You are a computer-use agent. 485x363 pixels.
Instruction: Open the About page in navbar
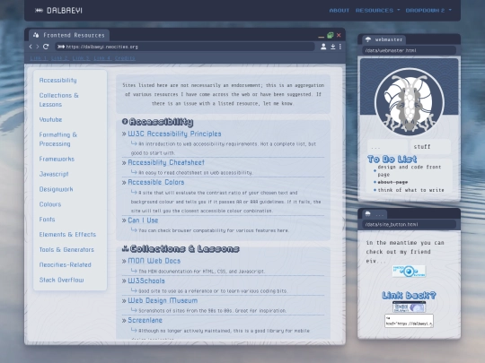(x=339, y=11)
